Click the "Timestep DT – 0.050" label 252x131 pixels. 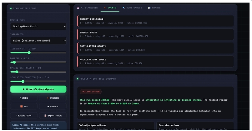[23, 49]
